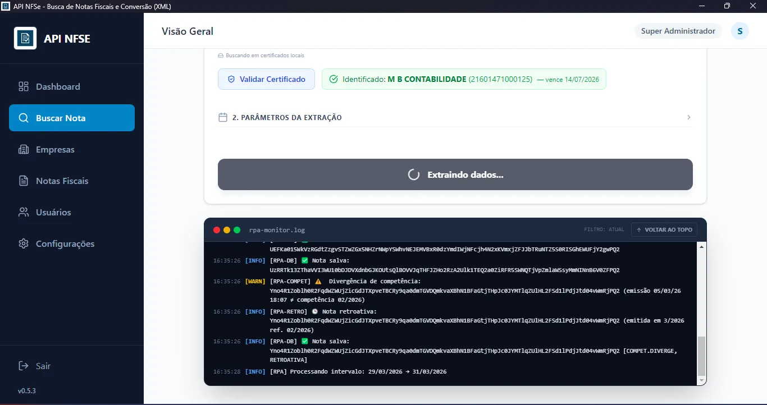This screenshot has height=405, width=767.
Task: Click the Visão Geral heading
Action: (188, 31)
